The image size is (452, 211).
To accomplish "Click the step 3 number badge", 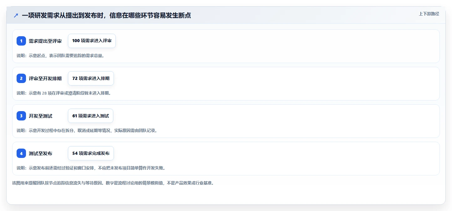I will coord(21,116).
